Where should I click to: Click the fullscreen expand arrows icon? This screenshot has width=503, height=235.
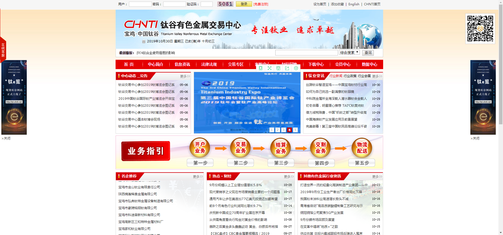pyautogui.click(x=269, y=68)
